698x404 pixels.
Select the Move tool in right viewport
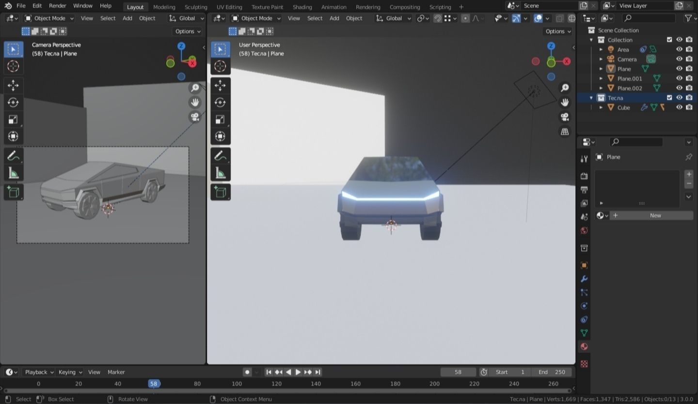click(x=220, y=85)
